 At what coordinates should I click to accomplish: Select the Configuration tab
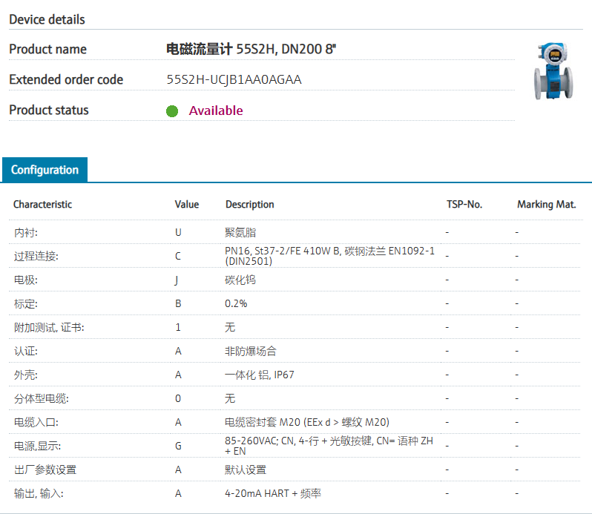click(45, 170)
